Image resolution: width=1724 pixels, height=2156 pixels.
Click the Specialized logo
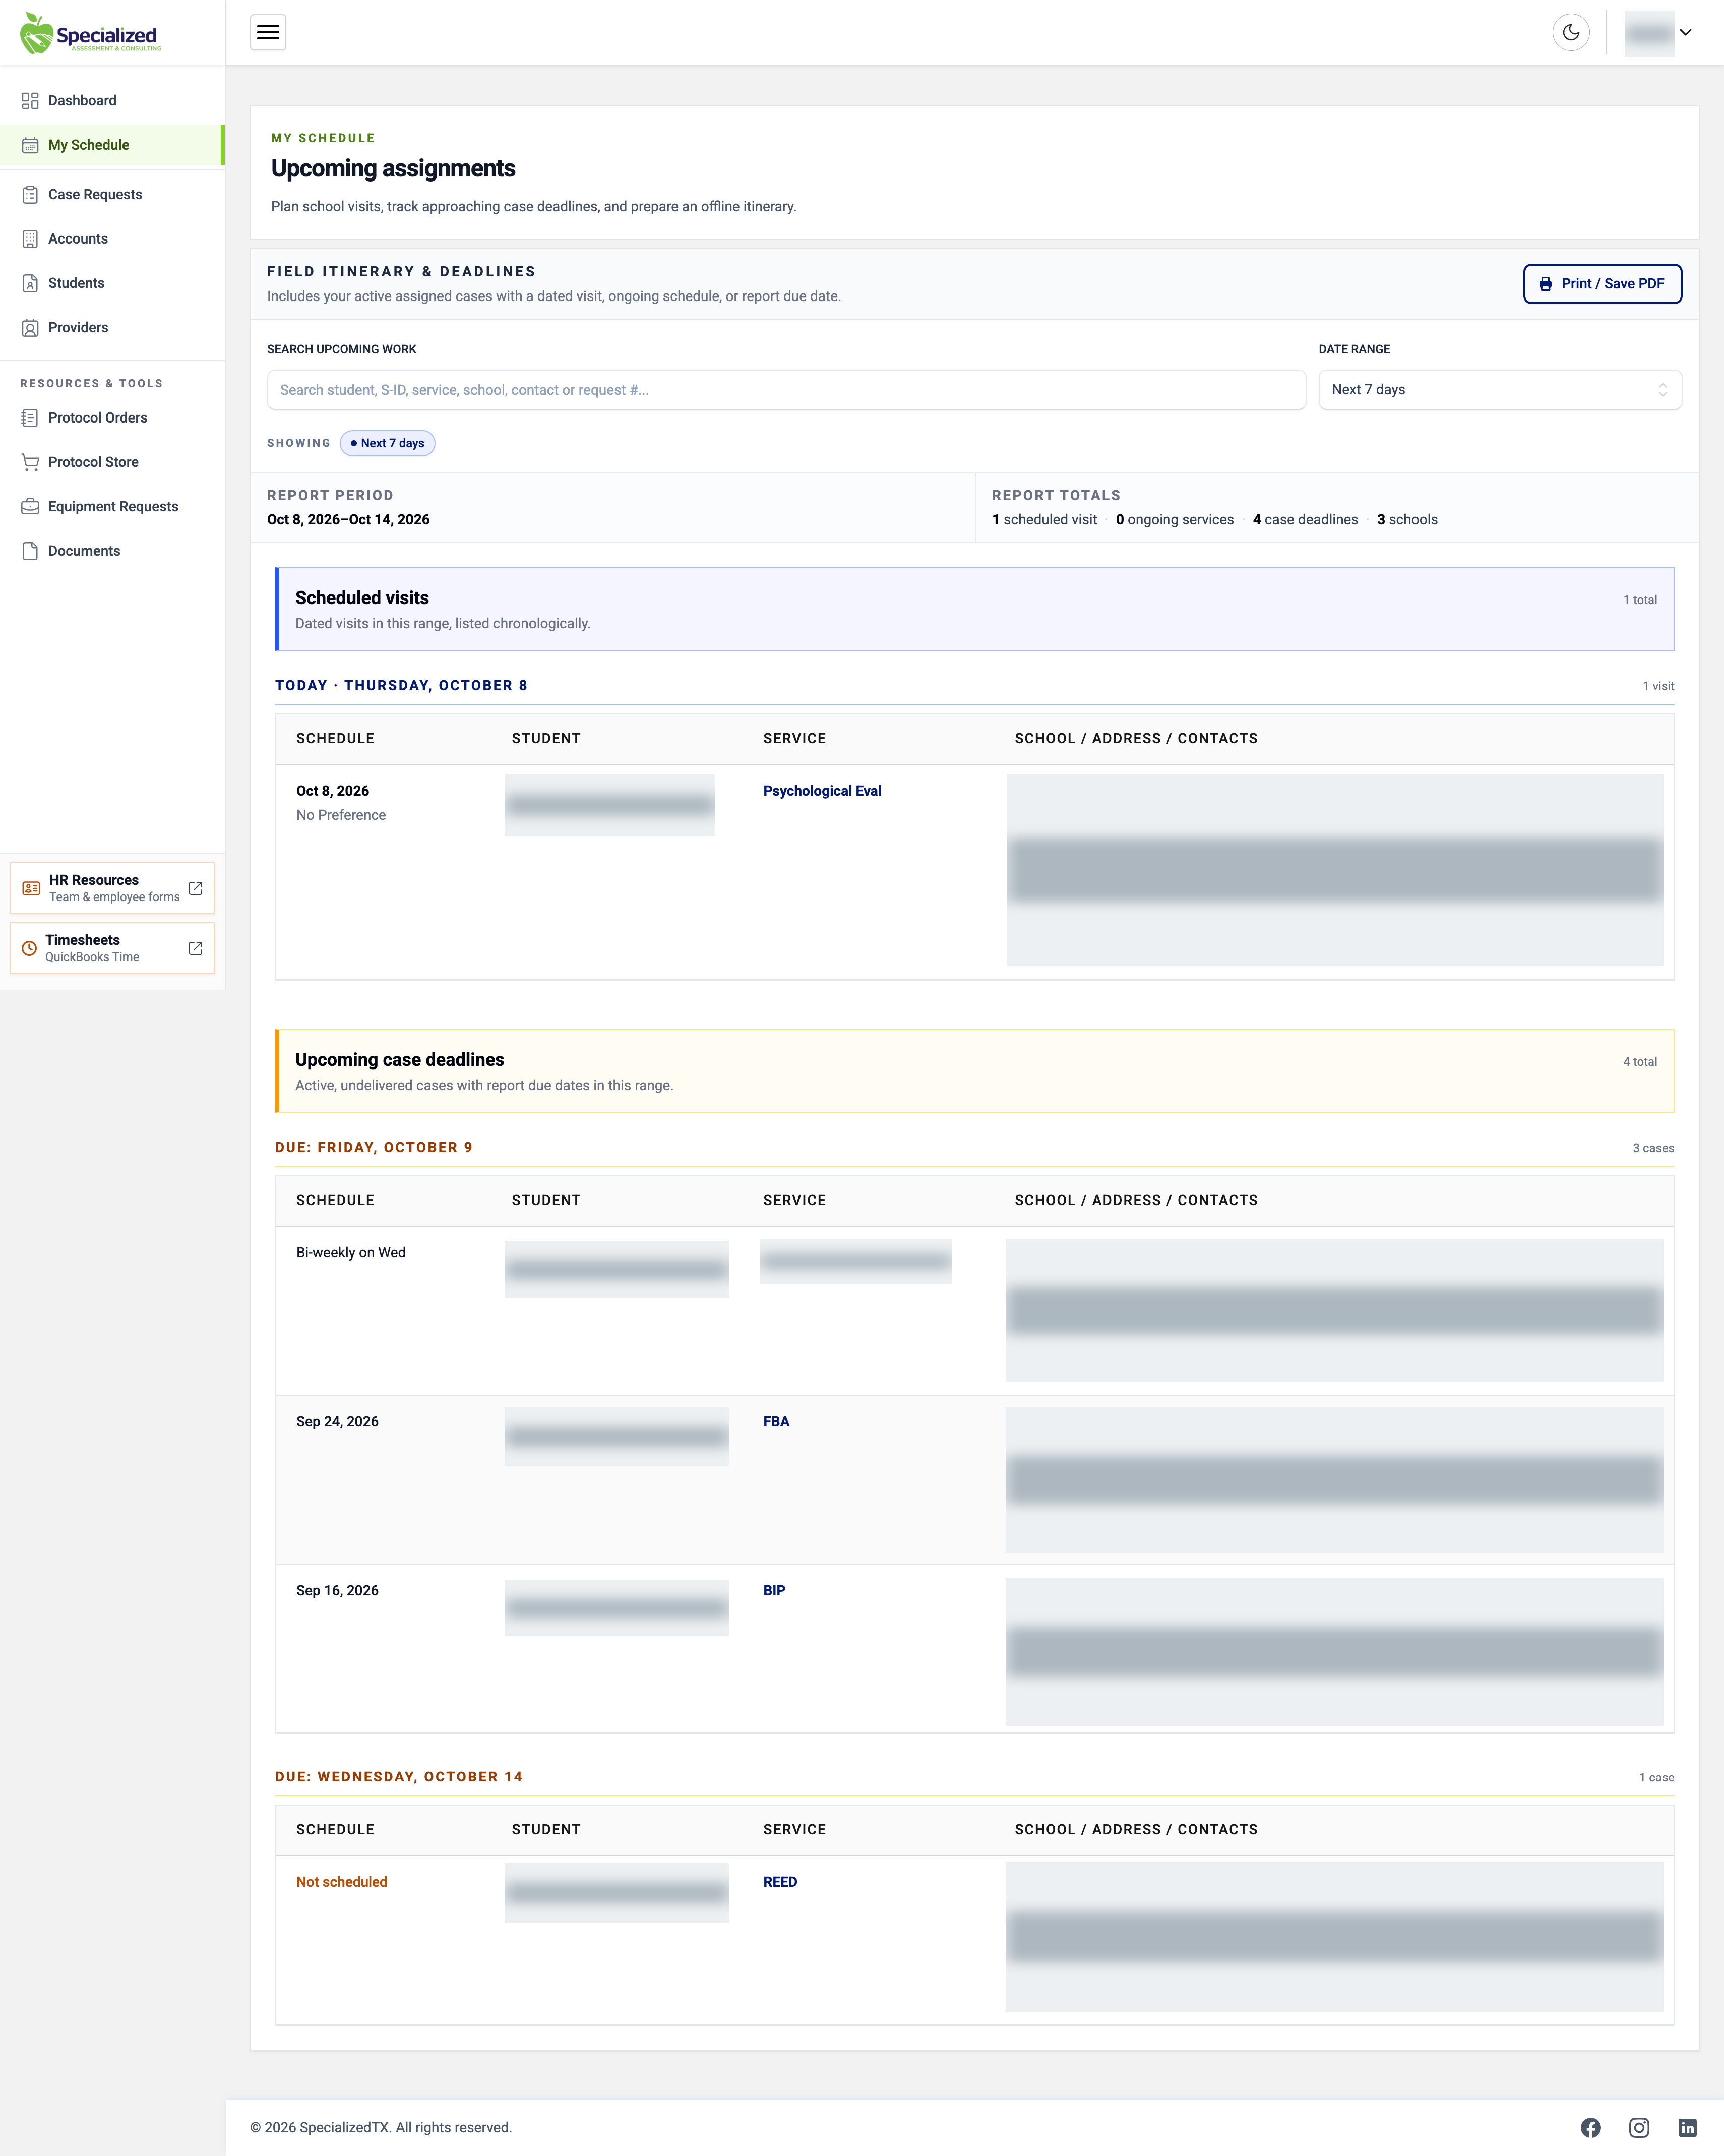pos(90,33)
